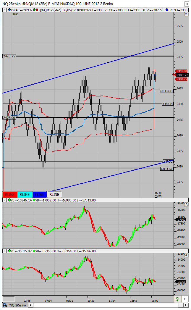Click first green dot in VB=-35335.07 header
The width and height of the screenshot is (191, 310).
point(9,251)
